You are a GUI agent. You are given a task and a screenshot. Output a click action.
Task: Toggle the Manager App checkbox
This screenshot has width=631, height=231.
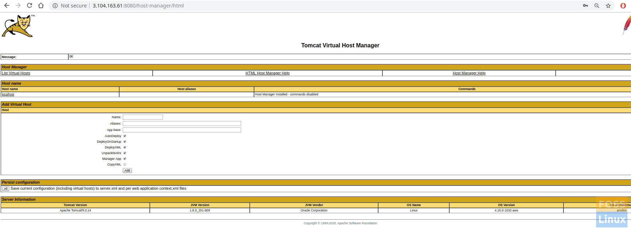pos(125,159)
